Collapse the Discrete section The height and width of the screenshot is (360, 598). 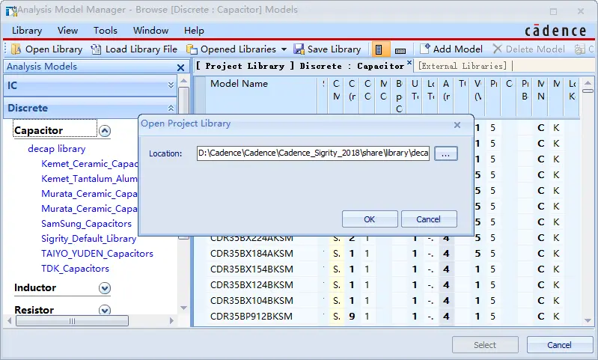click(171, 108)
